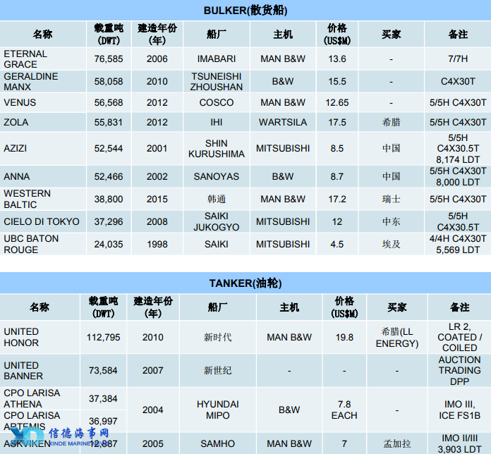This screenshot has width=491, height=454.
Task: Select the COSCO shipyard cell
Action: point(217,103)
